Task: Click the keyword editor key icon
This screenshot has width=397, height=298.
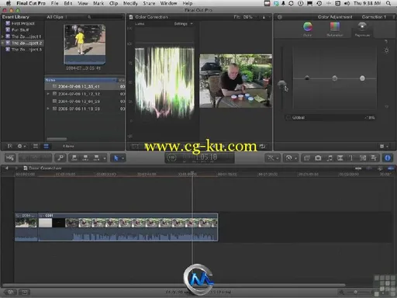Action: (x=60, y=158)
